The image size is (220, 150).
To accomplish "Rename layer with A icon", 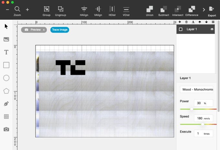I will tap(193, 22).
